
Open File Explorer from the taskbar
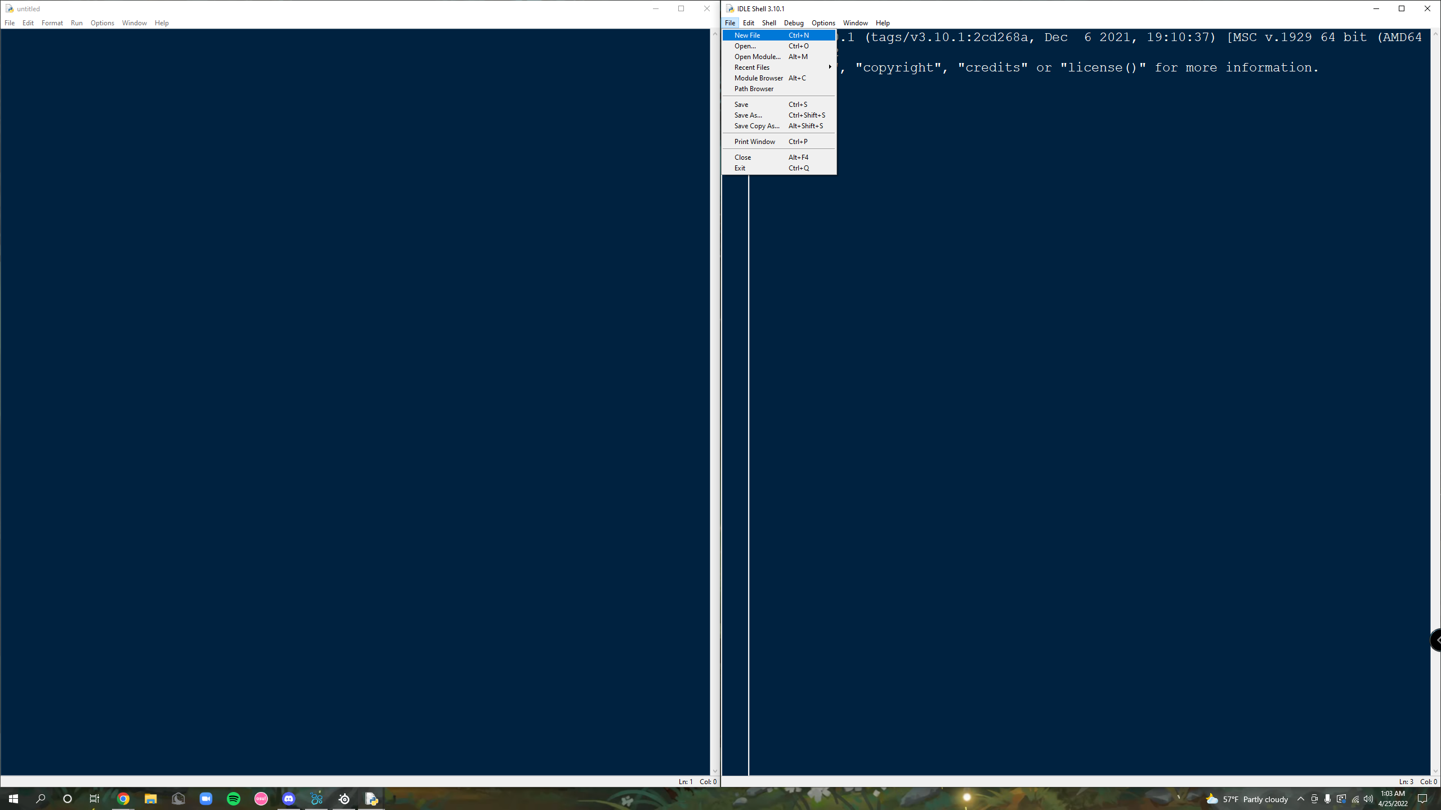150,798
